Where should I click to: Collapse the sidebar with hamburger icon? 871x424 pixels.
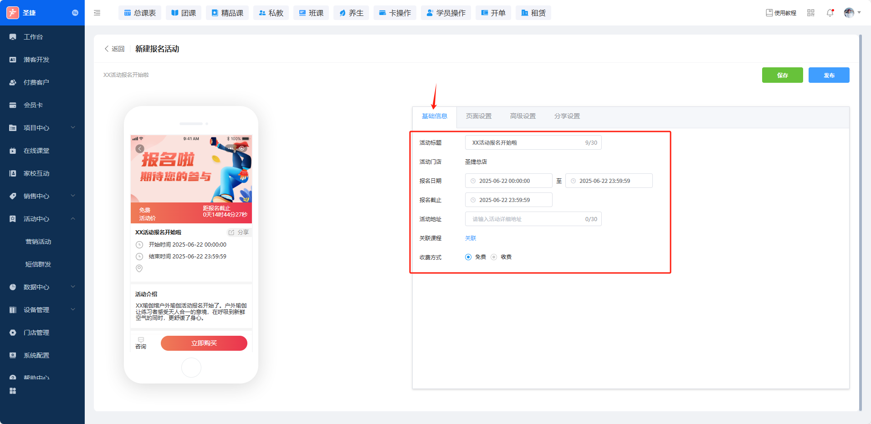point(97,13)
